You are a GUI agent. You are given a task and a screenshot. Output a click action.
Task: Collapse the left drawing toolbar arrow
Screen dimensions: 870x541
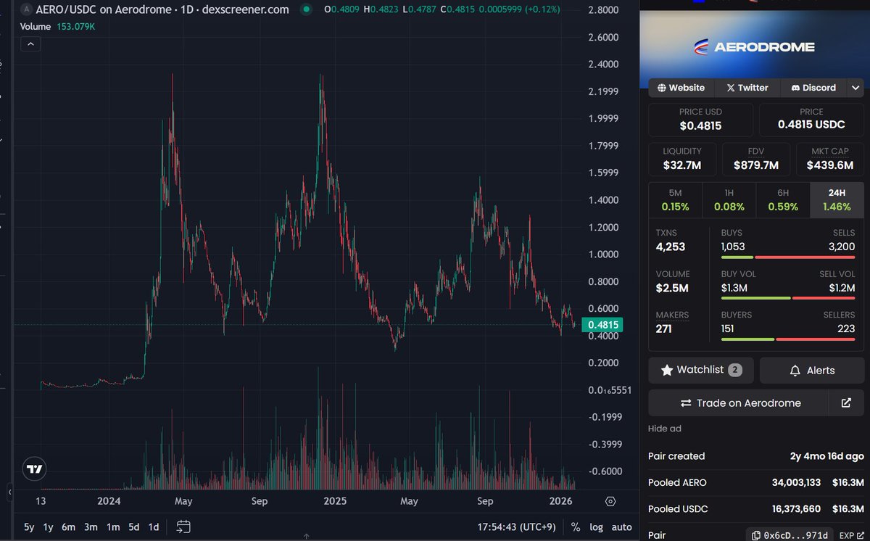9,493
